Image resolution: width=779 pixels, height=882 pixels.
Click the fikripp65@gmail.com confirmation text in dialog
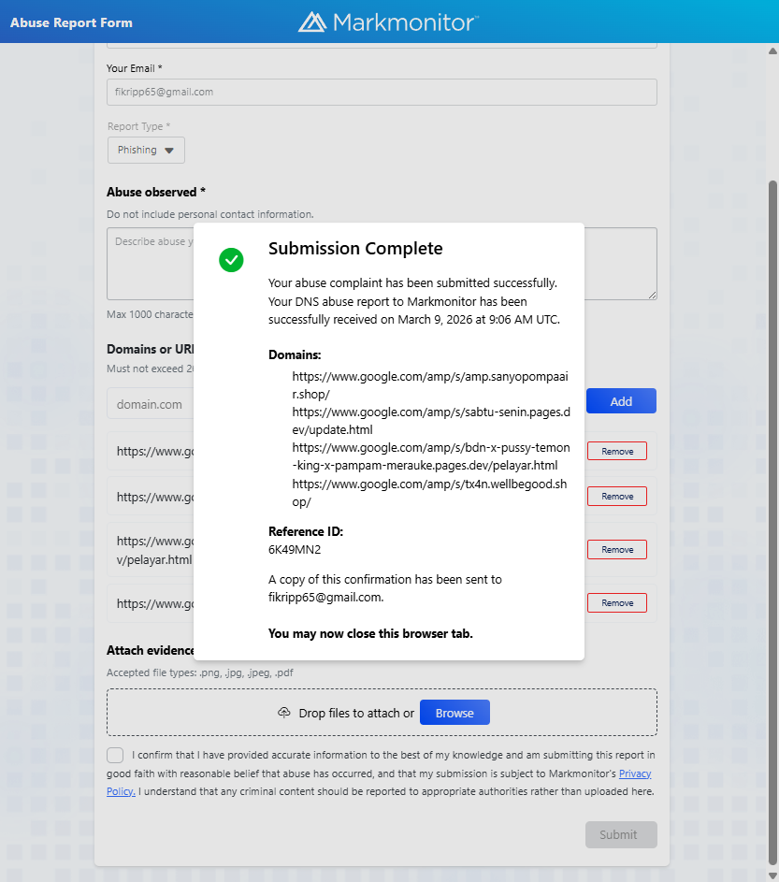tap(325, 598)
